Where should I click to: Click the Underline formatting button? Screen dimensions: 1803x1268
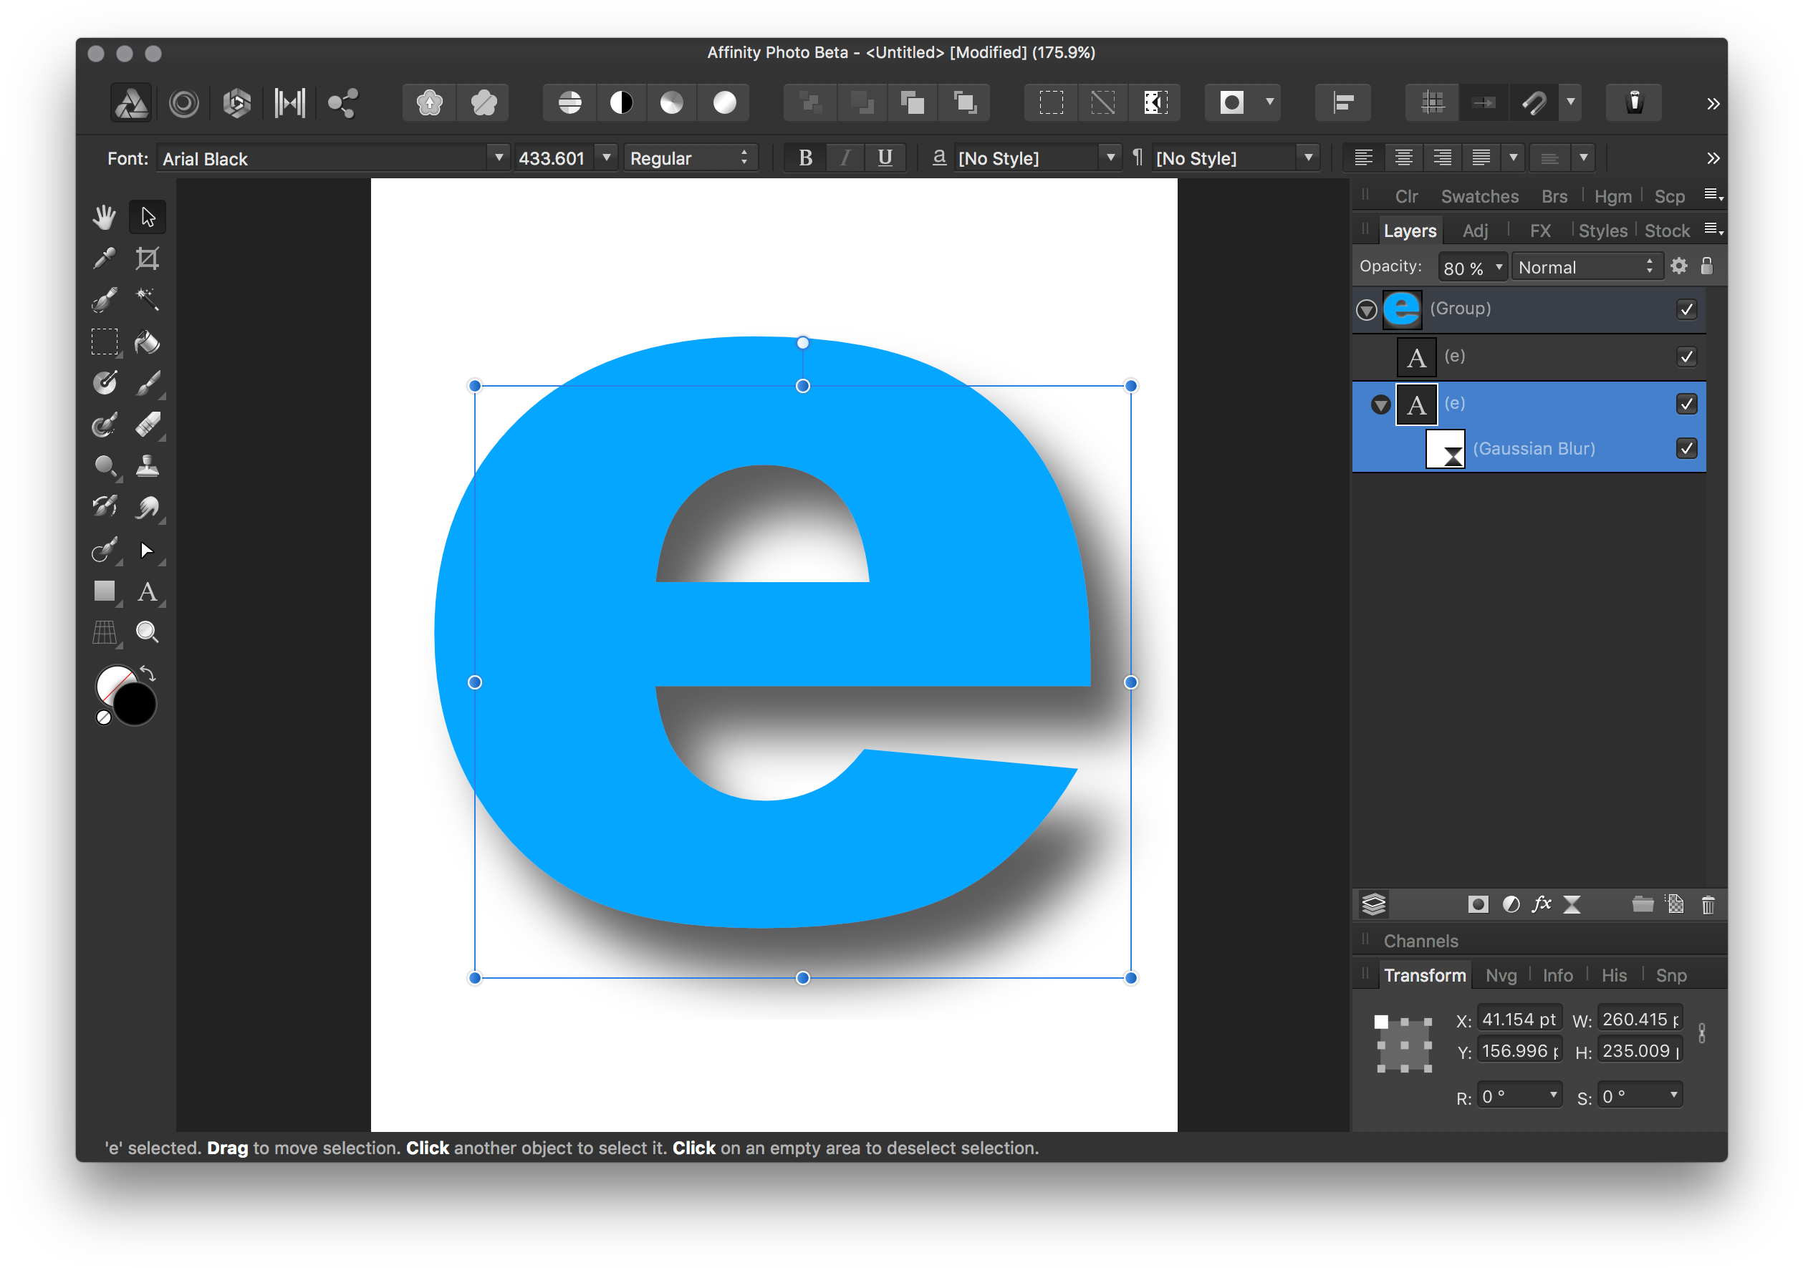[x=885, y=158]
